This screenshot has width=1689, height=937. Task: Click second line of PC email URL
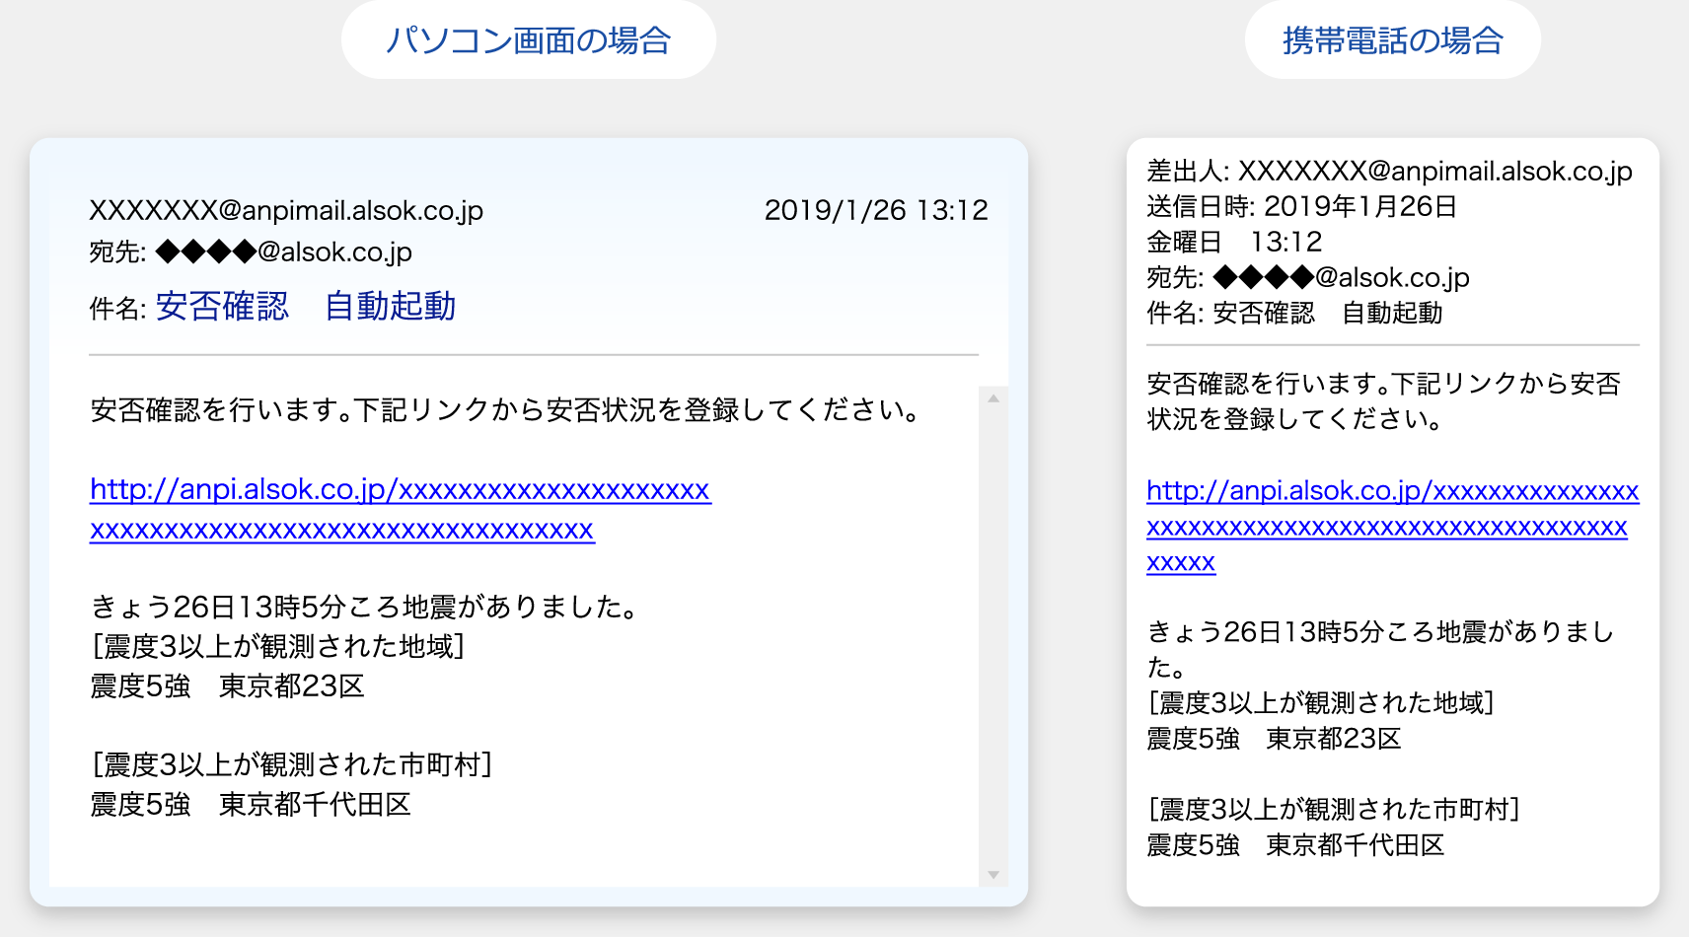[341, 530]
